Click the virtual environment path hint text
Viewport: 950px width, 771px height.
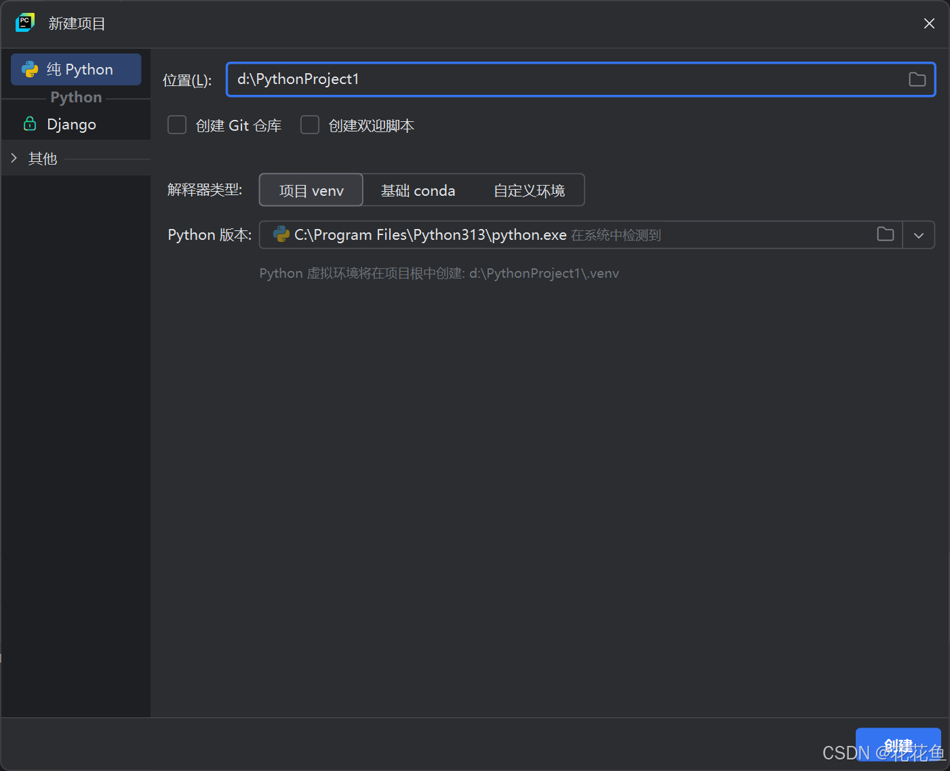click(439, 273)
